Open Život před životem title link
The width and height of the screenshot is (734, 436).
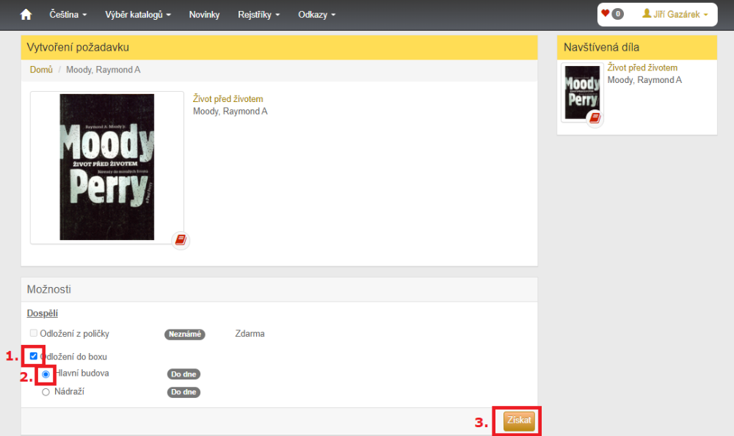[x=228, y=99]
